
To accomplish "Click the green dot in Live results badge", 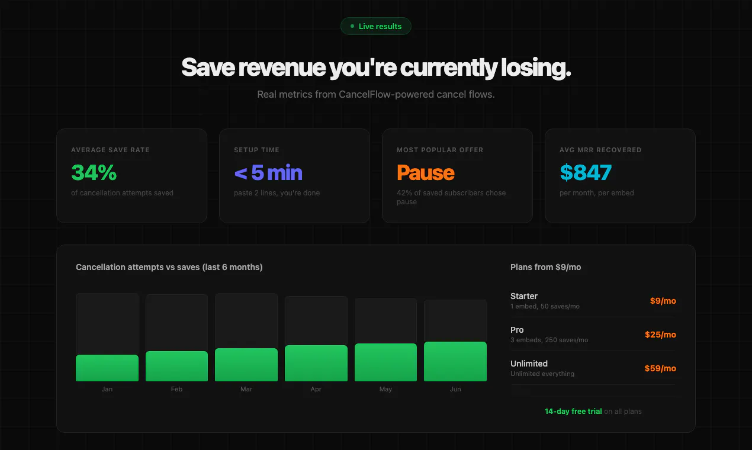I will [x=352, y=26].
